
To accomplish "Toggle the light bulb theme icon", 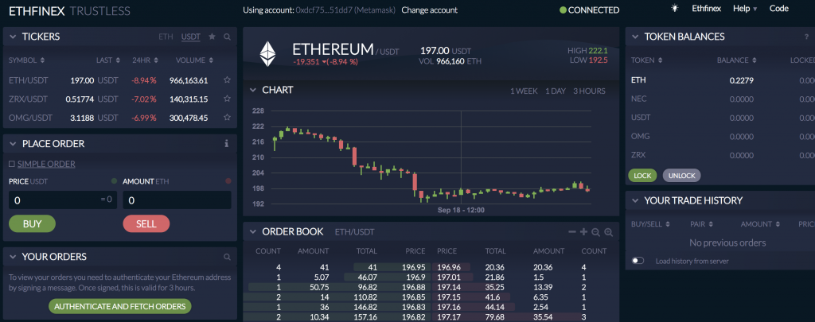I will (x=675, y=8).
